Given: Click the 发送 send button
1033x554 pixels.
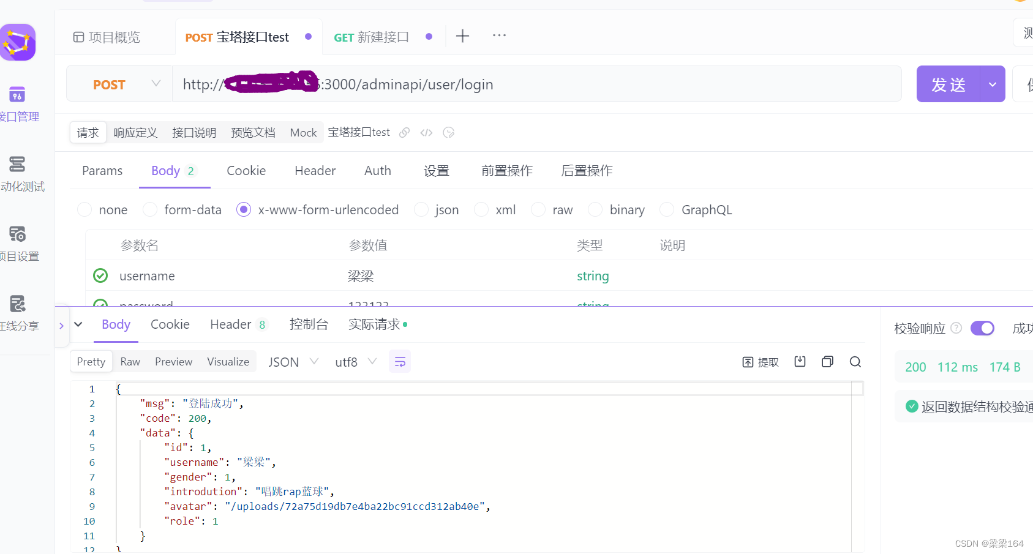Looking at the screenshot, I should [948, 84].
